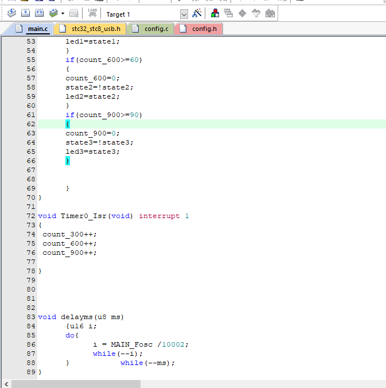Click 'delayms(u8 ms)' on line 83
Viewport: 386px width, 388px height.
92,317
